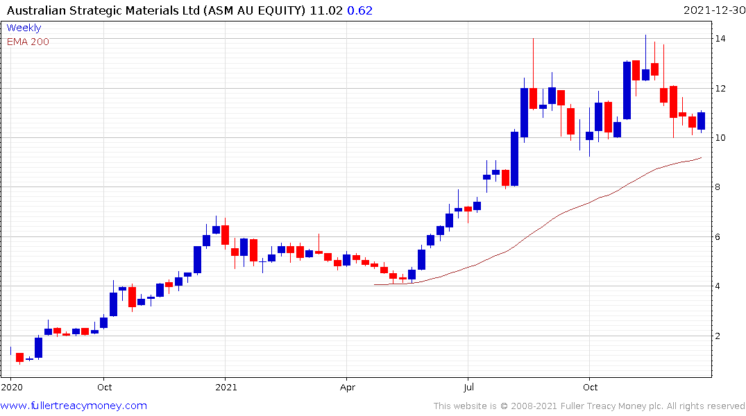Click the last blue candle near 11
This screenshot has height=416, width=746.
coord(702,121)
